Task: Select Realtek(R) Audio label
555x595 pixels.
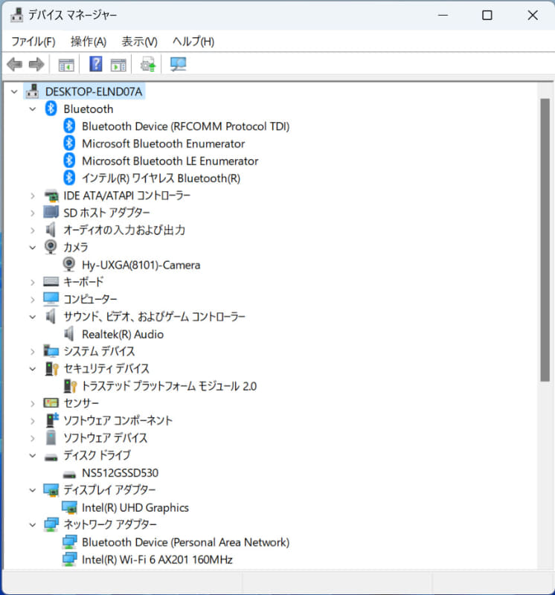Action: pyautogui.click(x=123, y=334)
